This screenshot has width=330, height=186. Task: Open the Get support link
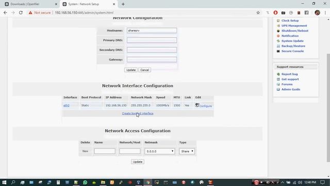tap(290, 79)
